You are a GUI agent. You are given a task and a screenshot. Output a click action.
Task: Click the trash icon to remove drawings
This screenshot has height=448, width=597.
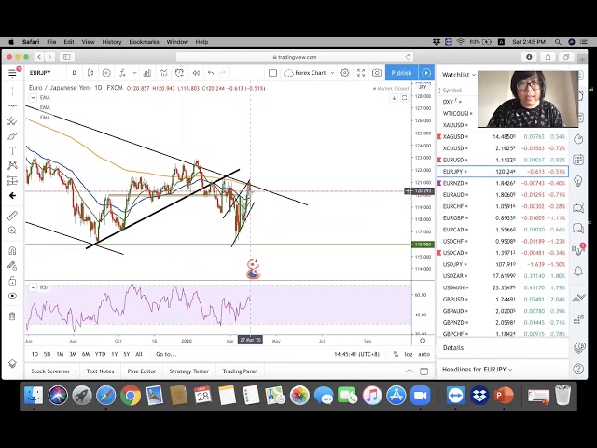point(12,315)
